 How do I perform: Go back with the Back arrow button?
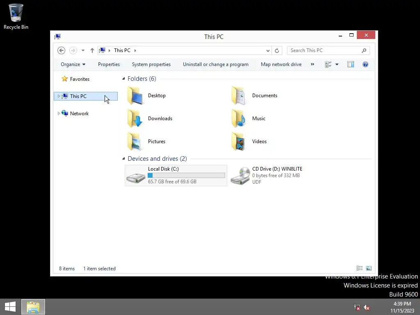[62, 50]
